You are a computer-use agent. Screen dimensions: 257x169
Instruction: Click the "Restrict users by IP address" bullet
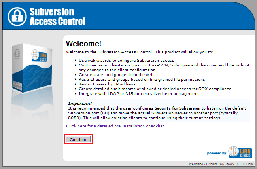tap(107, 84)
